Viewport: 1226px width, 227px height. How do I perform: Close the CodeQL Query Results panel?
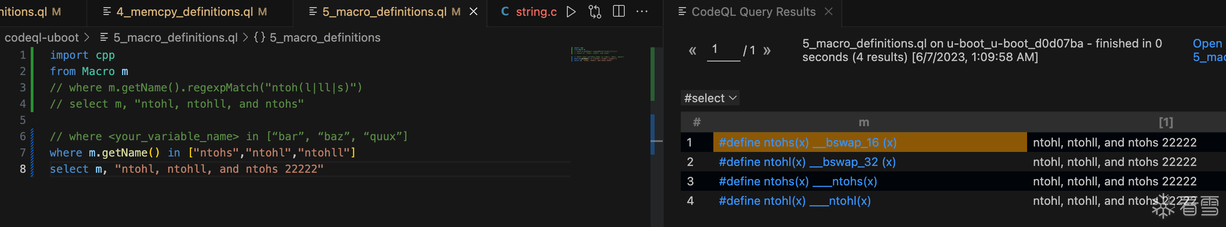click(829, 11)
